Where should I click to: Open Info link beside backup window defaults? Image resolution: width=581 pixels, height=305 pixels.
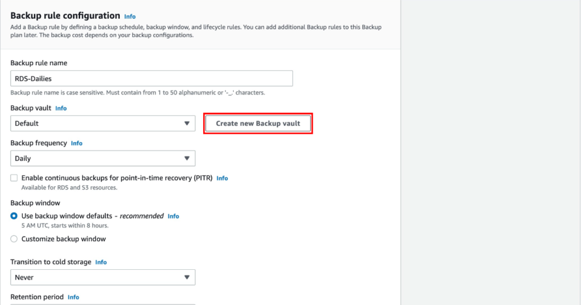(173, 216)
